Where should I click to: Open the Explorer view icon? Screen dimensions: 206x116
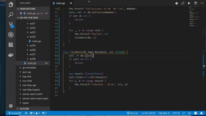[x=11, y=5]
